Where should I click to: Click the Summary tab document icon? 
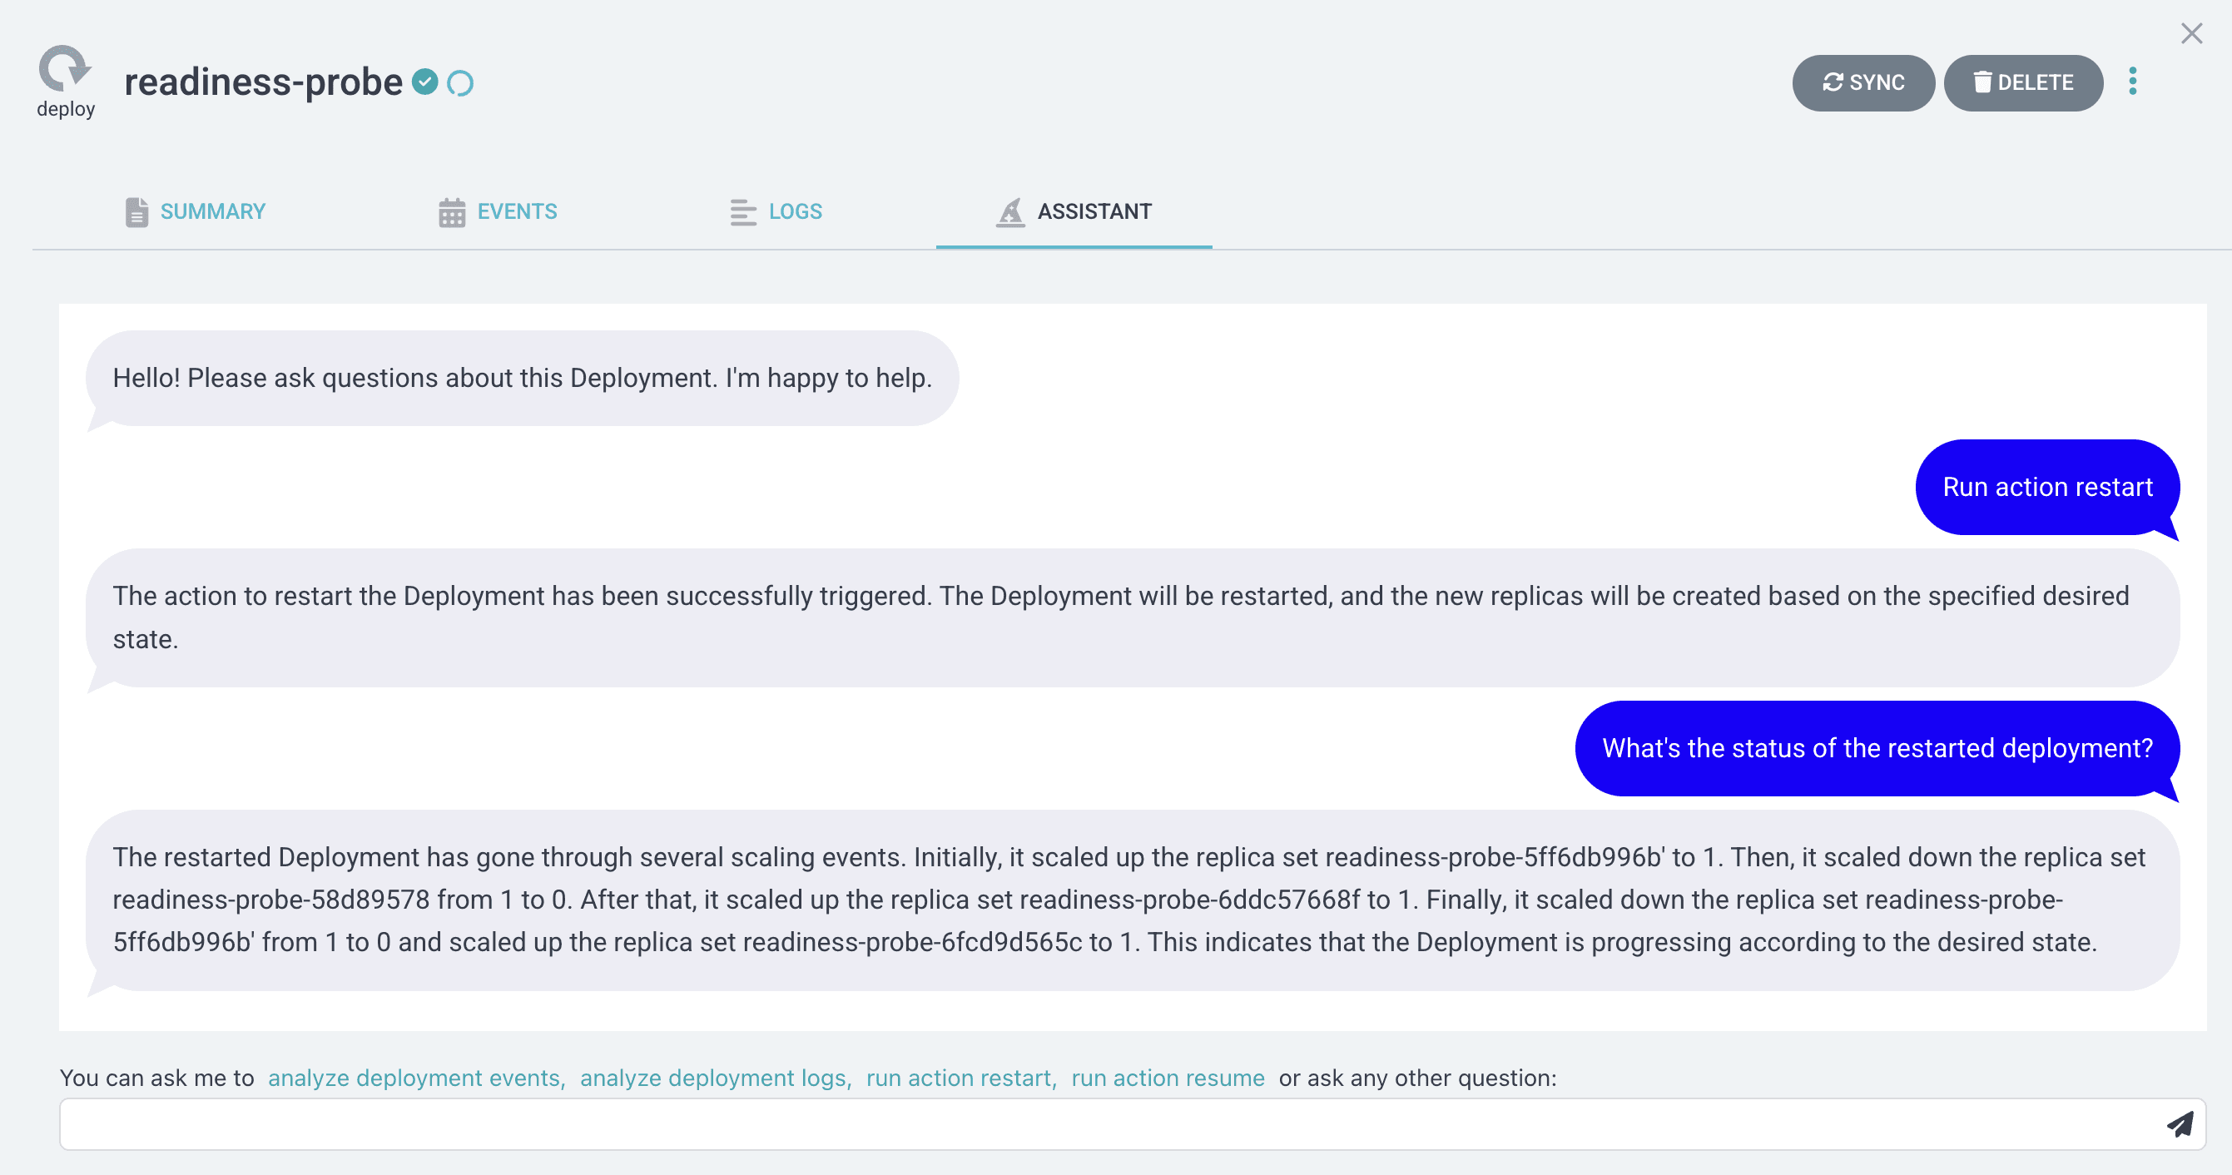click(x=136, y=211)
